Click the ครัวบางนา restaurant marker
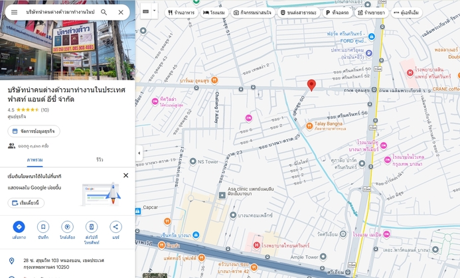The image size is (460, 278). point(254,267)
